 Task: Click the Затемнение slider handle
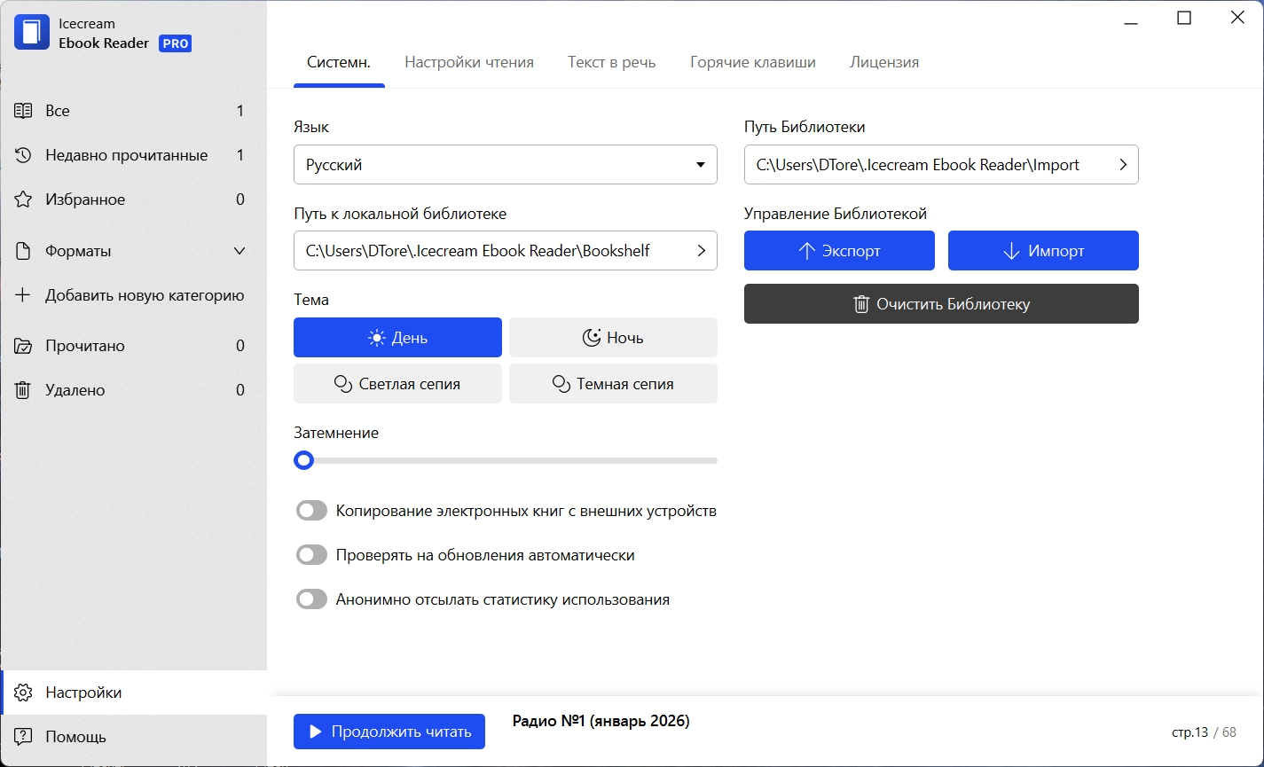click(x=304, y=460)
